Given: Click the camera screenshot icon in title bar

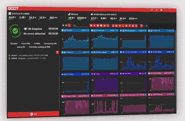Looking at the screenshot, I should pos(161,10).
